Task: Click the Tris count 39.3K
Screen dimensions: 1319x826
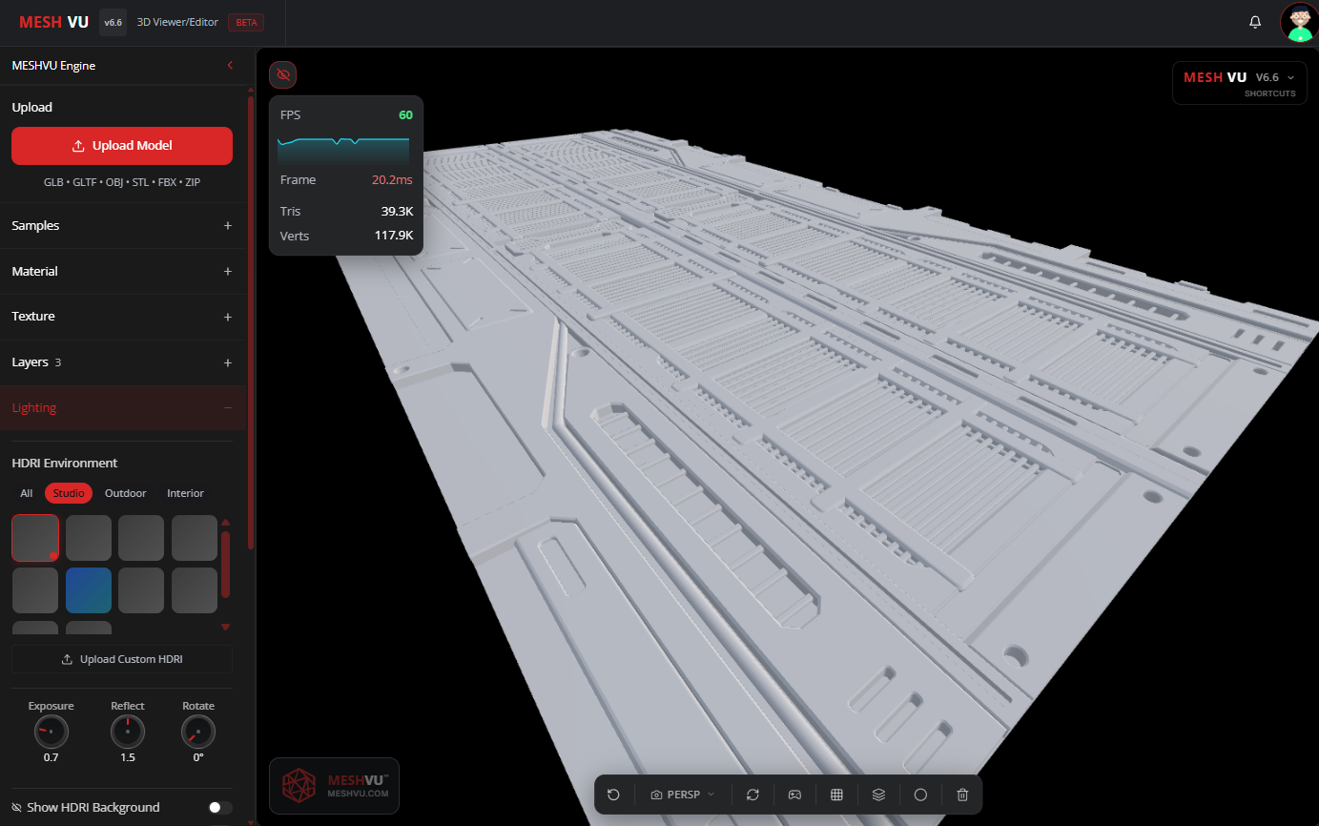Action: coord(397,211)
